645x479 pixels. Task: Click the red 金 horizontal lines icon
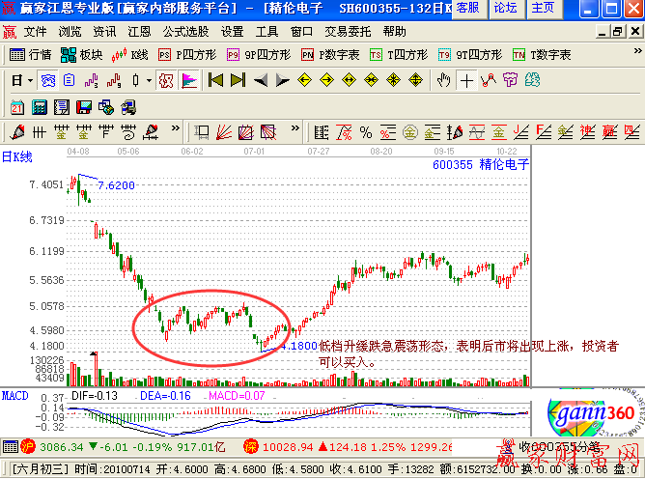pyautogui.click(x=498, y=132)
